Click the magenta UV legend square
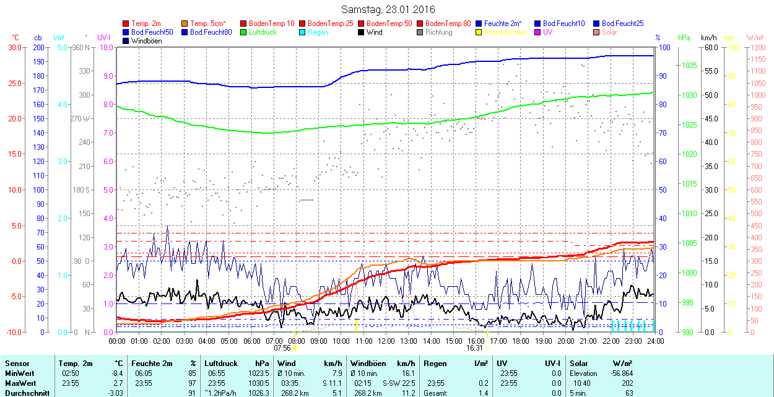774x397 pixels. click(537, 32)
